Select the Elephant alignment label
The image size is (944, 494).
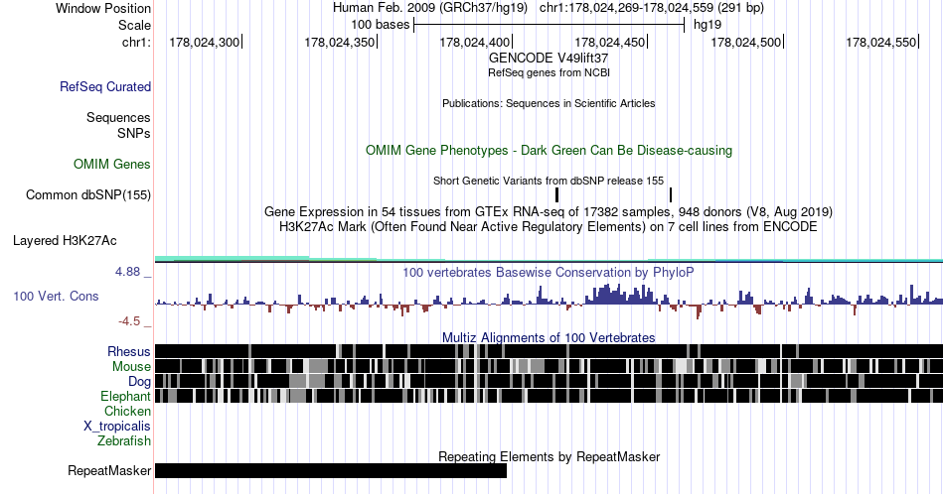click(x=126, y=396)
